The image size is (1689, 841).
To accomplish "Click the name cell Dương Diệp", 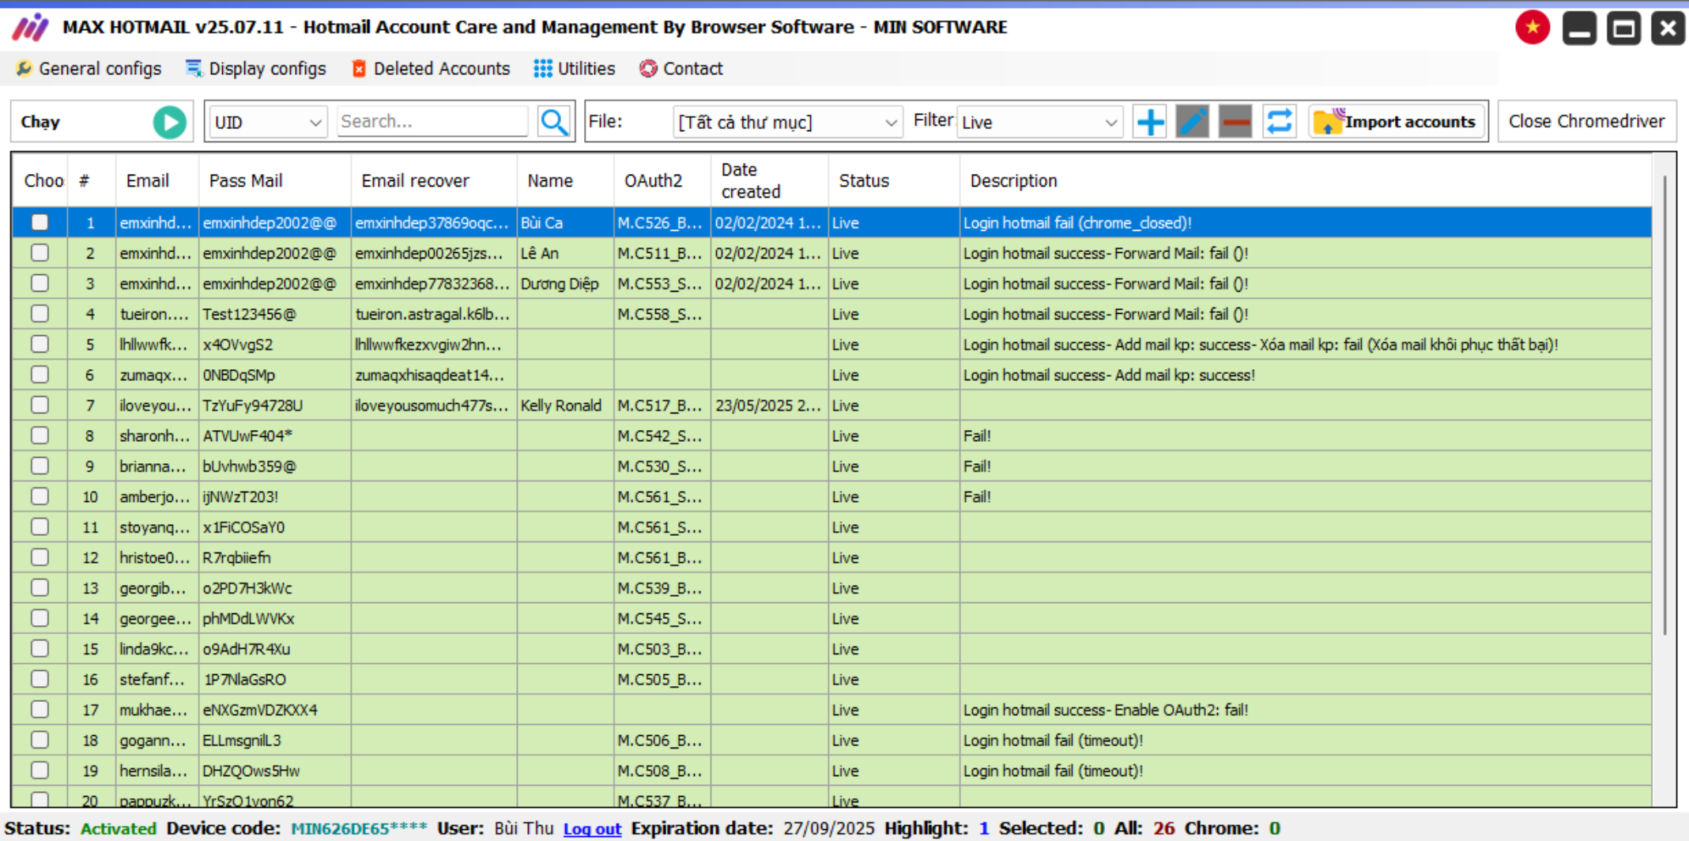I will click(x=565, y=284).
